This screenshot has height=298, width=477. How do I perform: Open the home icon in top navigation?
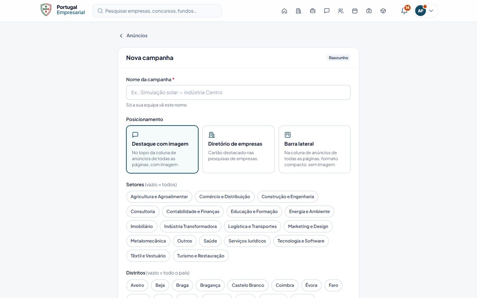[284, 11]
